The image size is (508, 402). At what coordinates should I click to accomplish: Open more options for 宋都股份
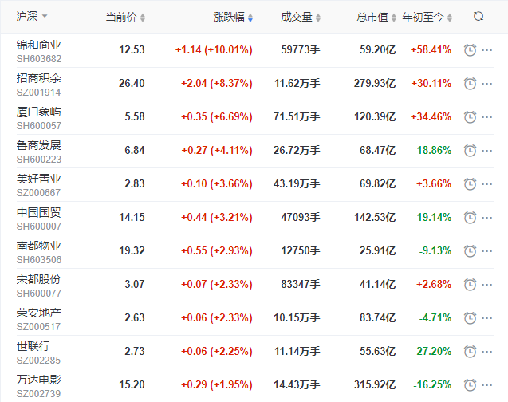(487, 285)
